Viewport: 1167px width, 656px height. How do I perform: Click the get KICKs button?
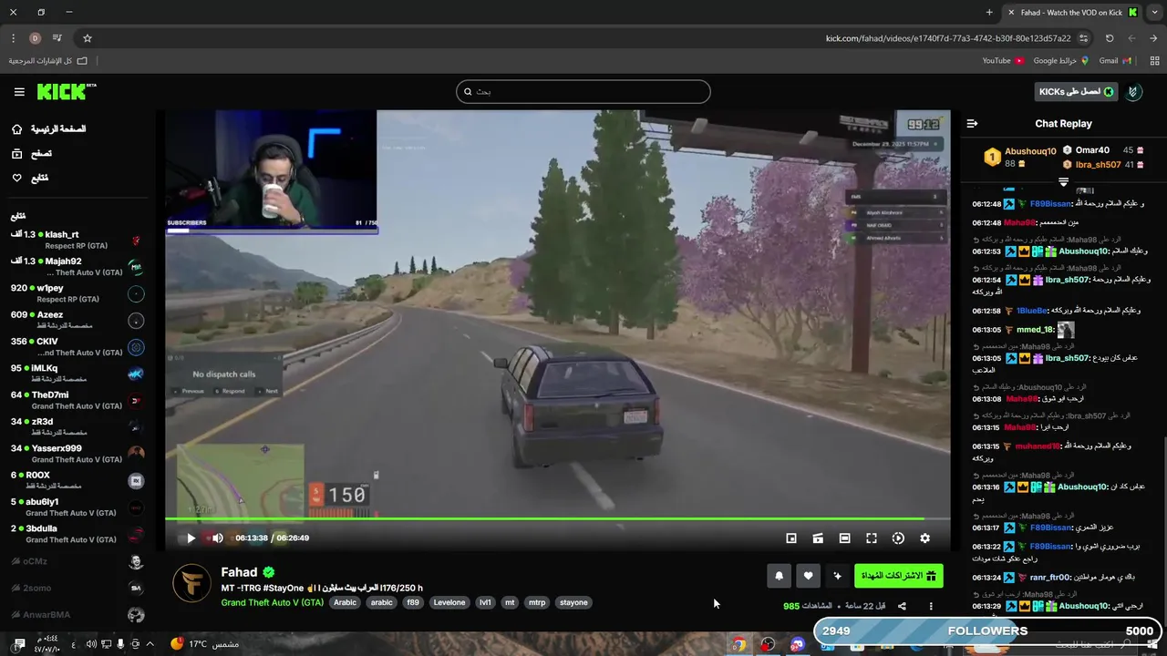(x=1077, y=92)
